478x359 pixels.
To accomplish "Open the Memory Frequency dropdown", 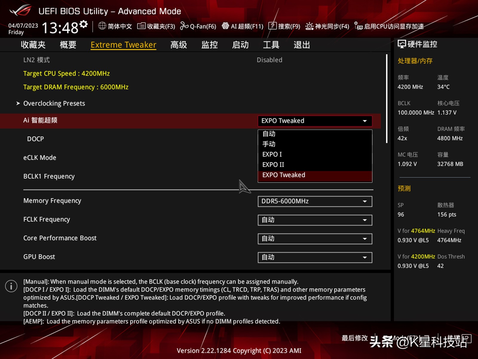I will 315,201.
